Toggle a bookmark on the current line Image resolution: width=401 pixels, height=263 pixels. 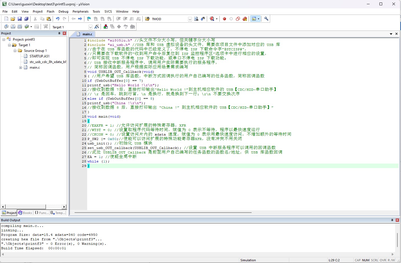pos(89,19)
